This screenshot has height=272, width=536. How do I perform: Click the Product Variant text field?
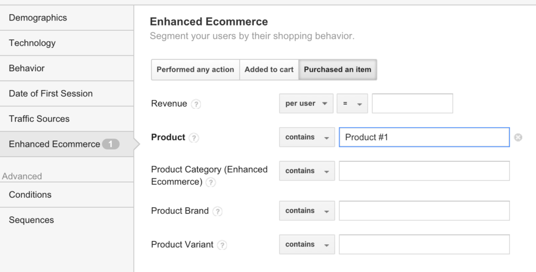pyautogui.click(x=424, y=244)
